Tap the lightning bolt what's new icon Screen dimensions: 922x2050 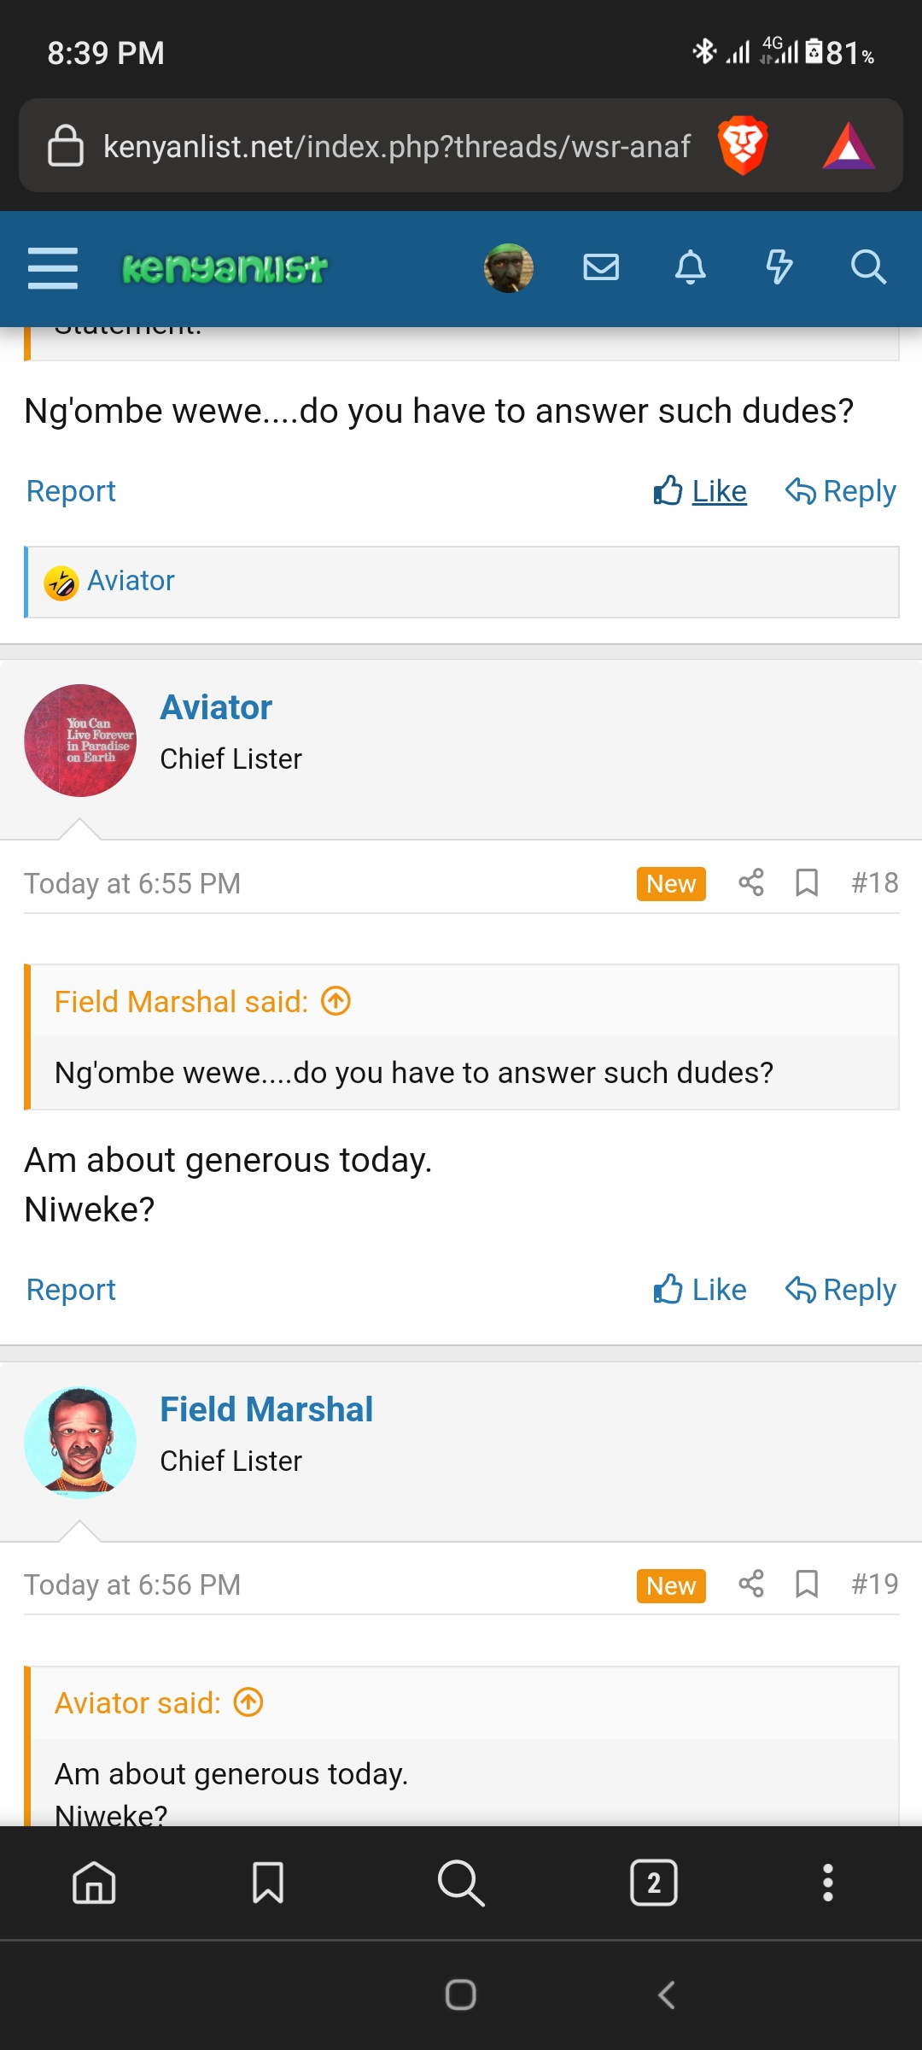pyautogui.click(x=779, y=267)
